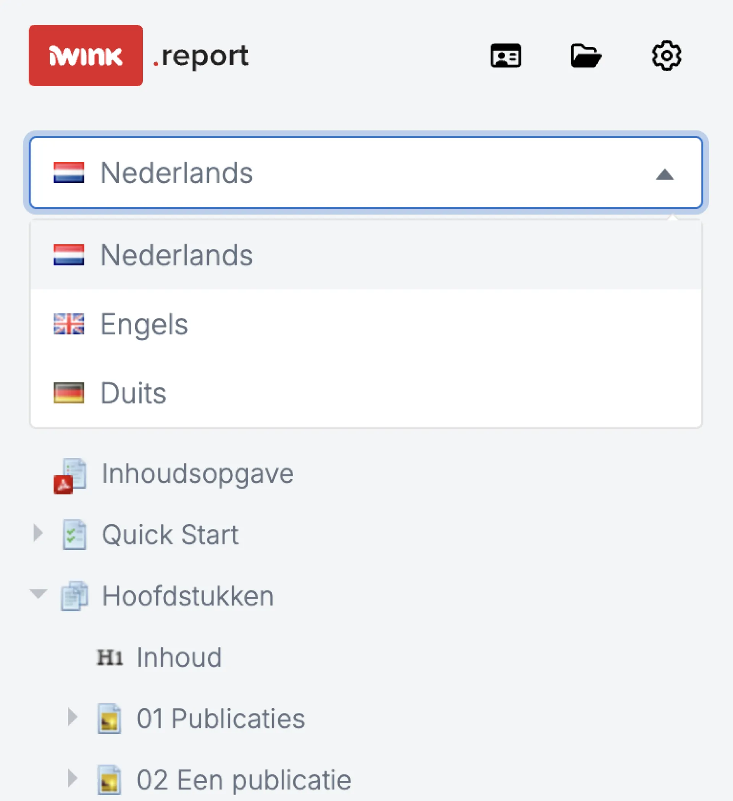This screenshot has height=801, width=733.
Task: Click the 02 Een publicatie page icon
Action: (x=109, y=780)
